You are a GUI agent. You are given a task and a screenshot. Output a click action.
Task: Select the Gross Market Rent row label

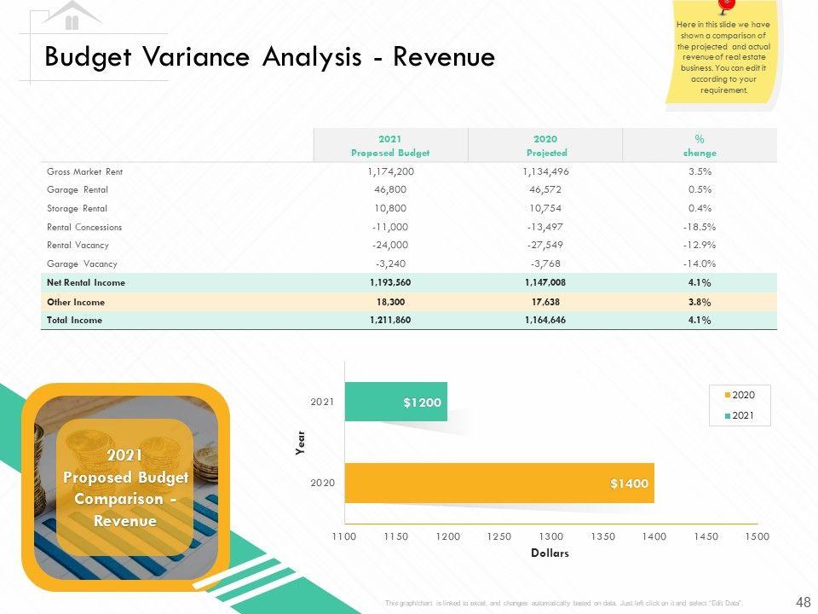click(x=85, y=171)
